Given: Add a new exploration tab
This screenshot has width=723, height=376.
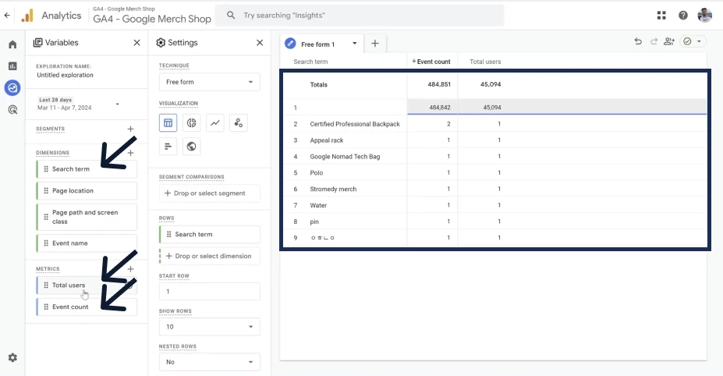Looking at the screenshot, I should pos(375,44).
